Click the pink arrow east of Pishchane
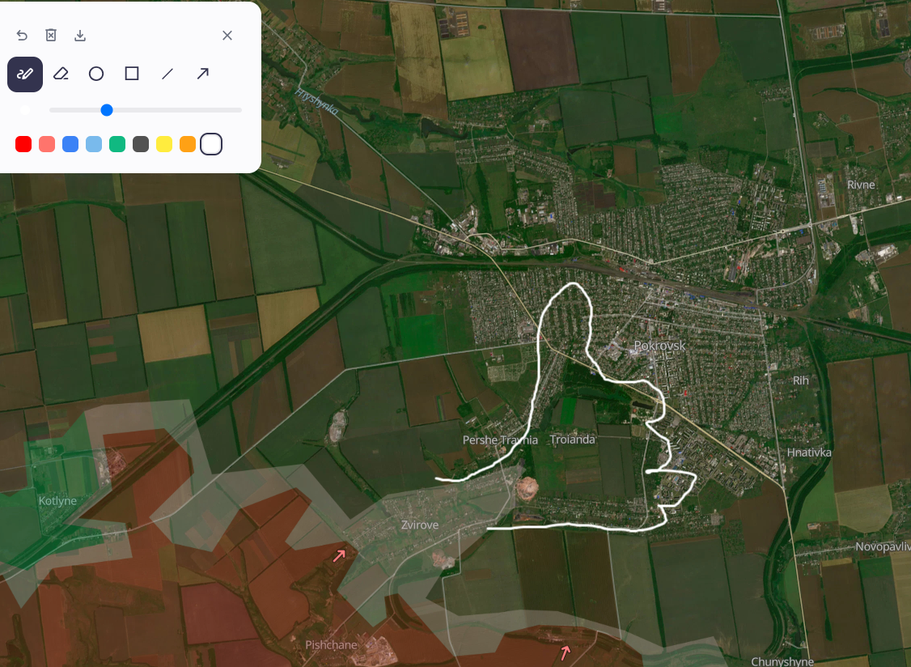 coord(565,652)
